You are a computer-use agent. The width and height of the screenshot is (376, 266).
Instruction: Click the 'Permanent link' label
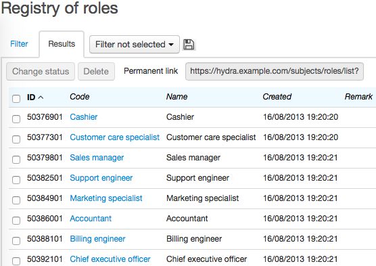(x=151, y=71)
